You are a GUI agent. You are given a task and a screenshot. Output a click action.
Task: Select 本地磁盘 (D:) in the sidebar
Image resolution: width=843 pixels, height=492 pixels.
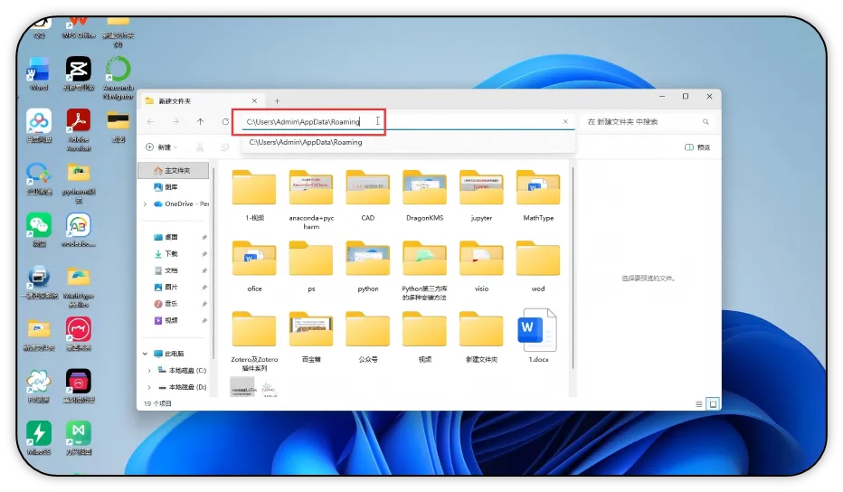pyautogui.click(x=182, y=387)
